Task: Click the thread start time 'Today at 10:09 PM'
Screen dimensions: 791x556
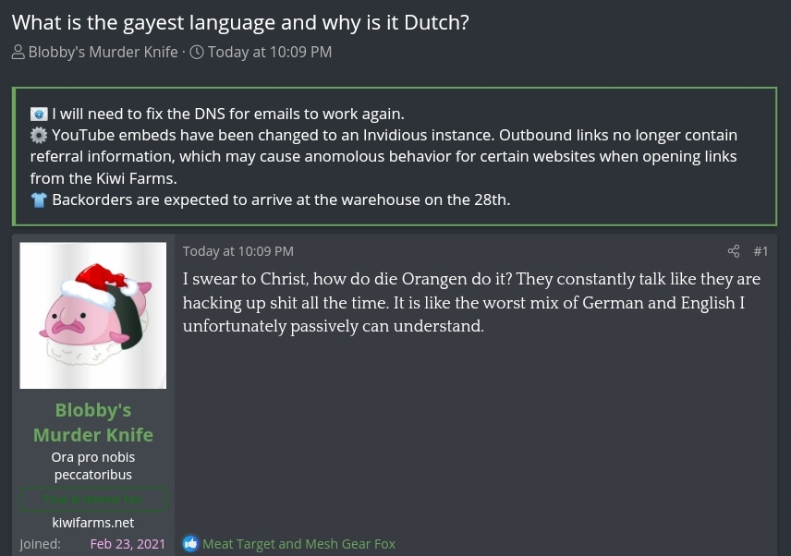Action: click(269, 53)
